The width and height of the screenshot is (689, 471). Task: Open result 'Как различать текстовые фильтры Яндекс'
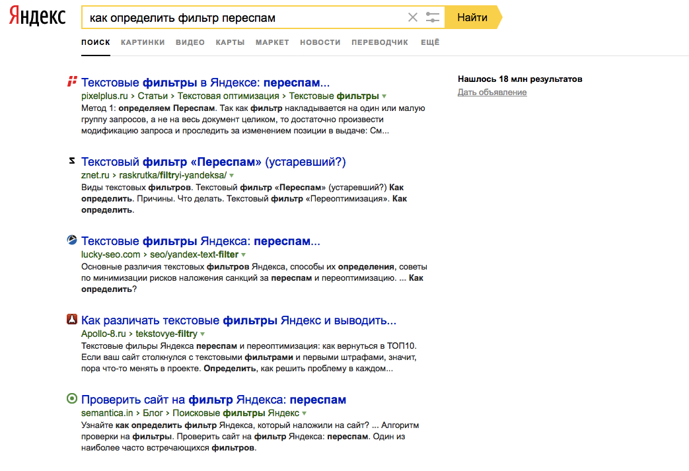(x=238, y=320)
